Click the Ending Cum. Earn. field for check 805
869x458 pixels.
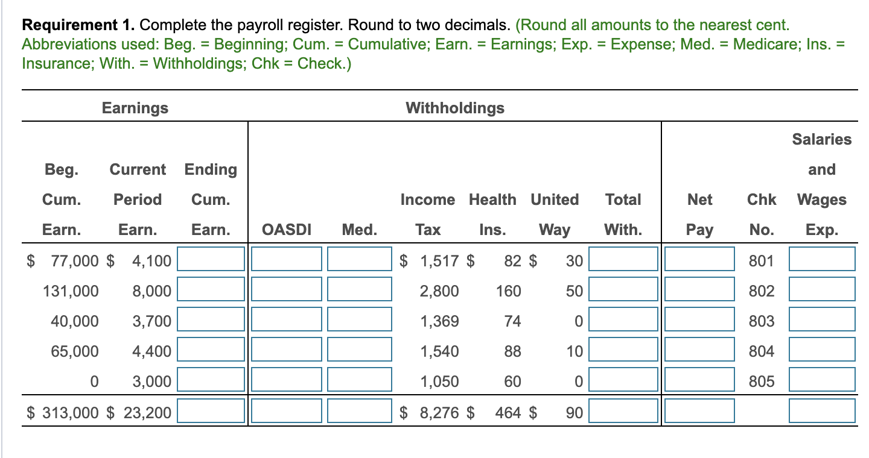pyautogui.click(x=210, y=380)
